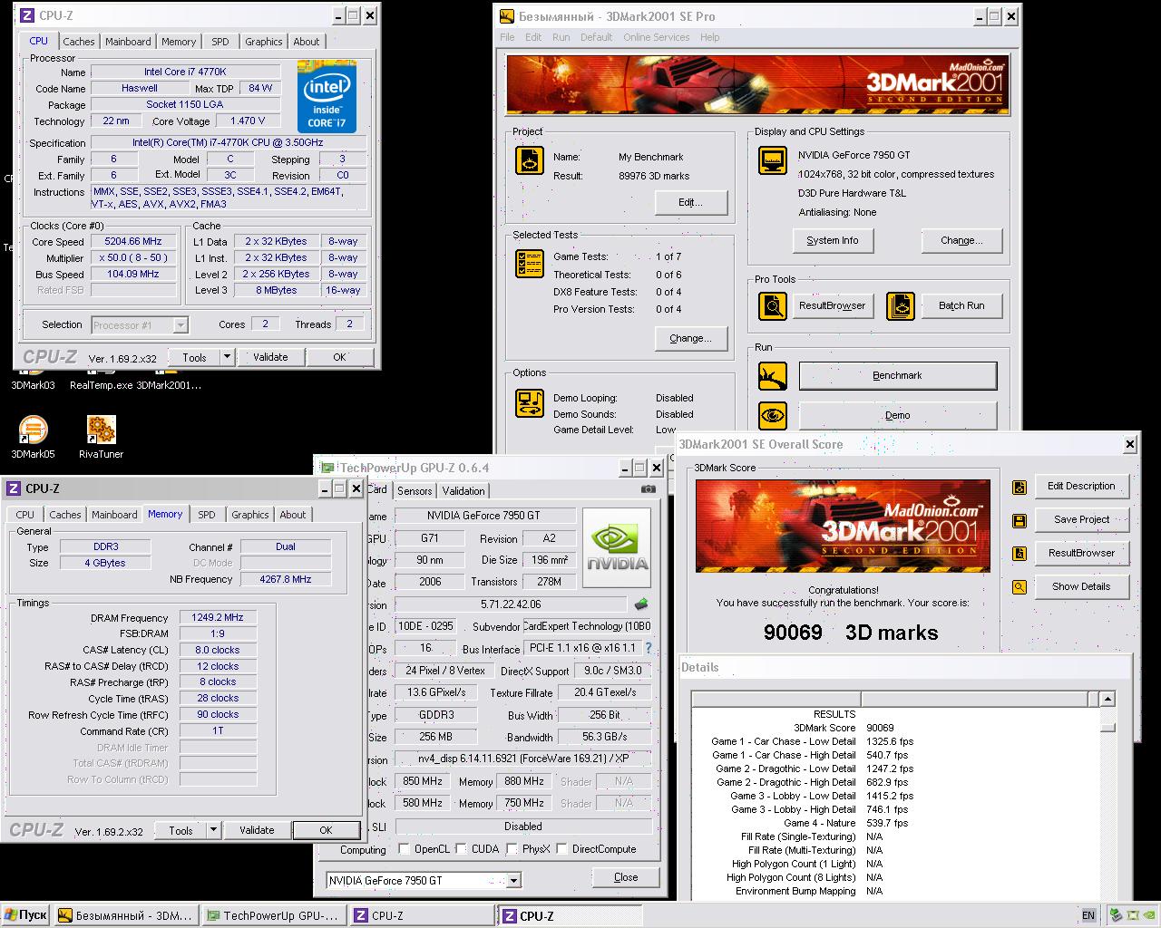Click the Details list scroll up arrow
Image resolution: width=1161 pixels, height=928 pixels.
[1107, 699]
